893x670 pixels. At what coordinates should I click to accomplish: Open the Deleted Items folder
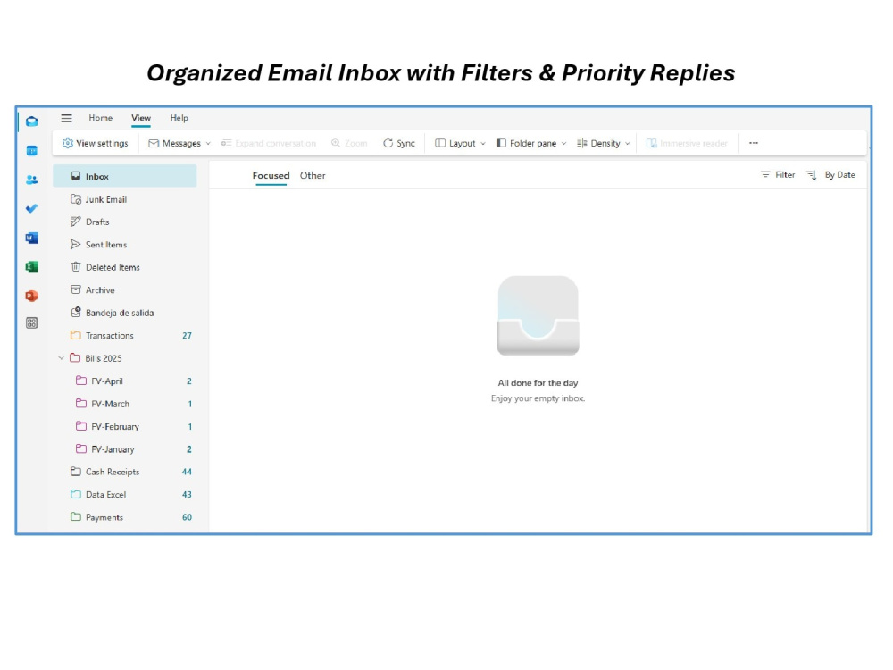(x=125, y=267)
